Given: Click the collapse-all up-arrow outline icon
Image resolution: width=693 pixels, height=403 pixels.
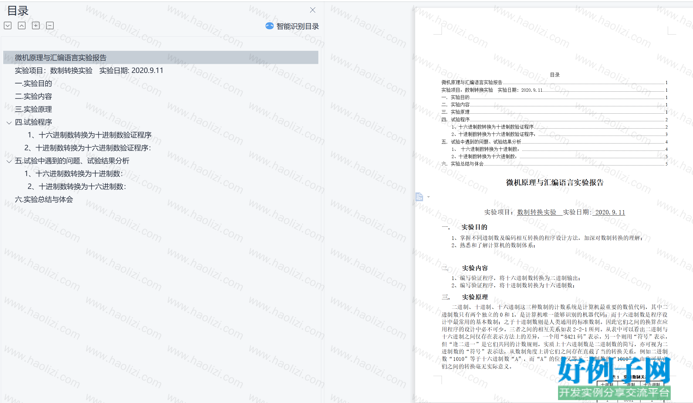Looking at the screenshot, I should pos(22,25).
